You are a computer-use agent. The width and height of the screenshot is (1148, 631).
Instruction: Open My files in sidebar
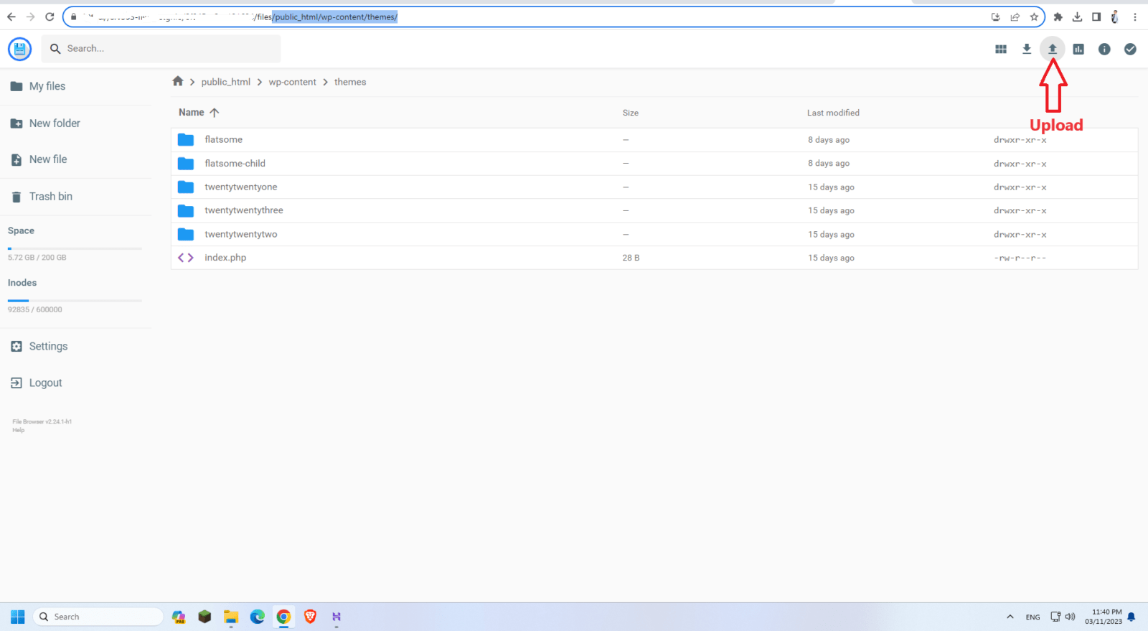47,86
